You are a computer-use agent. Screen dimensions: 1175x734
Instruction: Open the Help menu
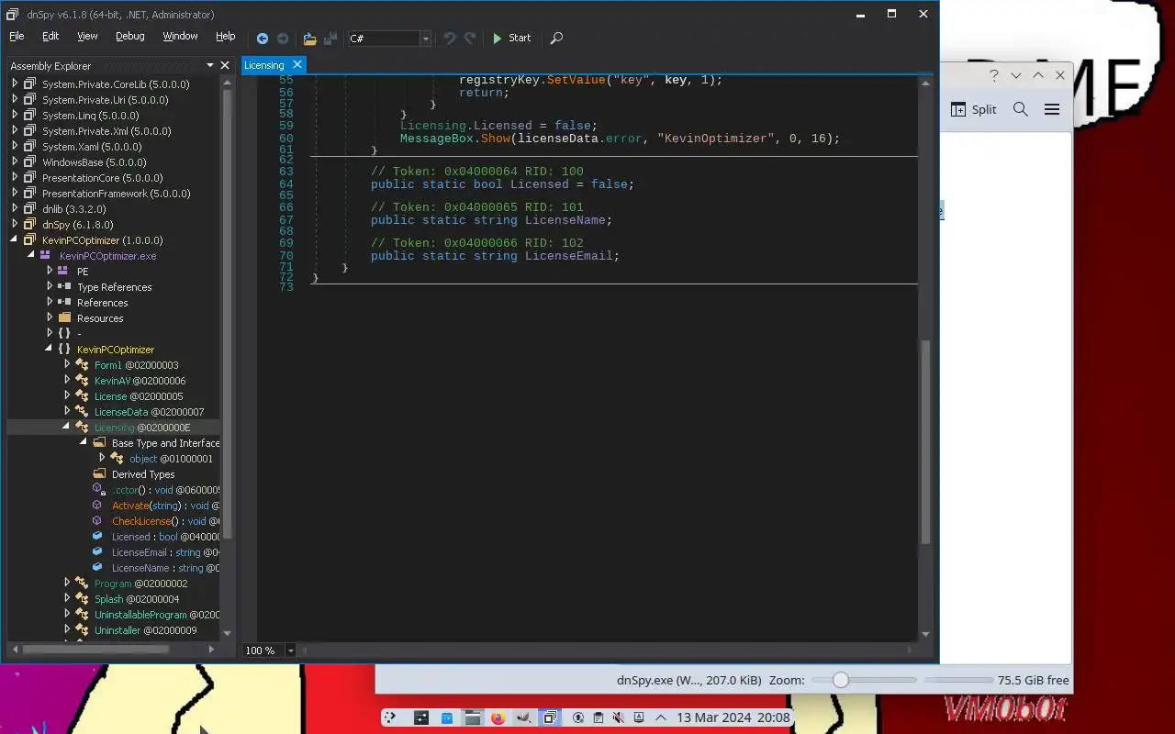coord(226,37)
